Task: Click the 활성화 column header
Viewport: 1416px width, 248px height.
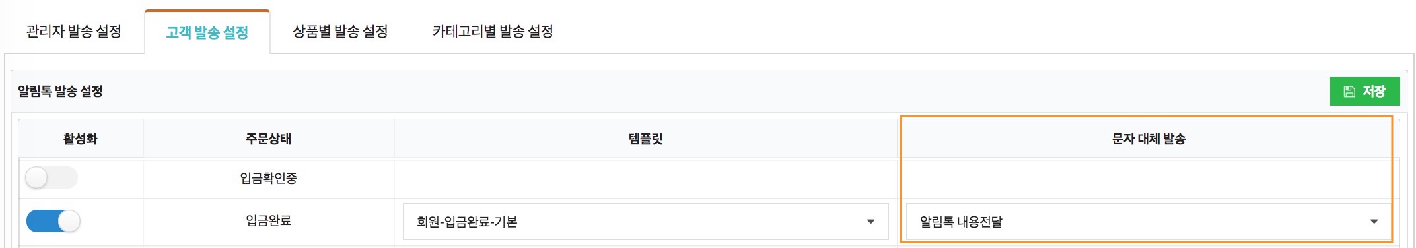Action: [81, 139]
